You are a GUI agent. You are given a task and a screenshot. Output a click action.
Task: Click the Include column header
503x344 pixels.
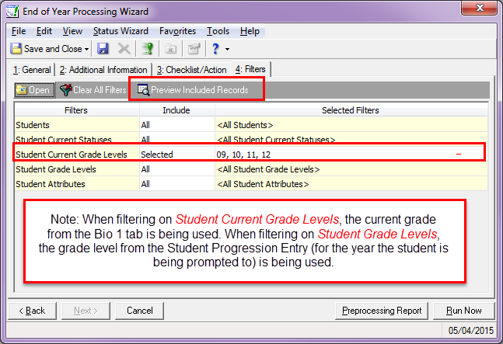coord(176,110)
